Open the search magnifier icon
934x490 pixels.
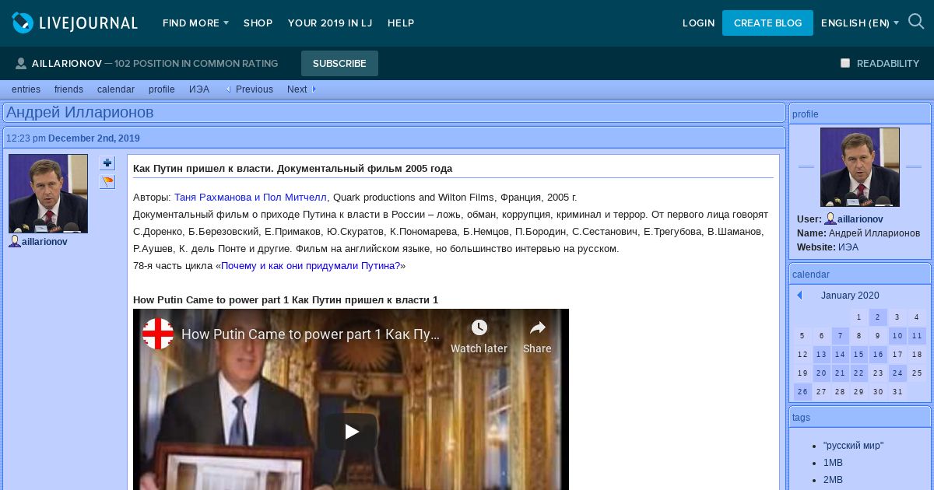point(916,23)
